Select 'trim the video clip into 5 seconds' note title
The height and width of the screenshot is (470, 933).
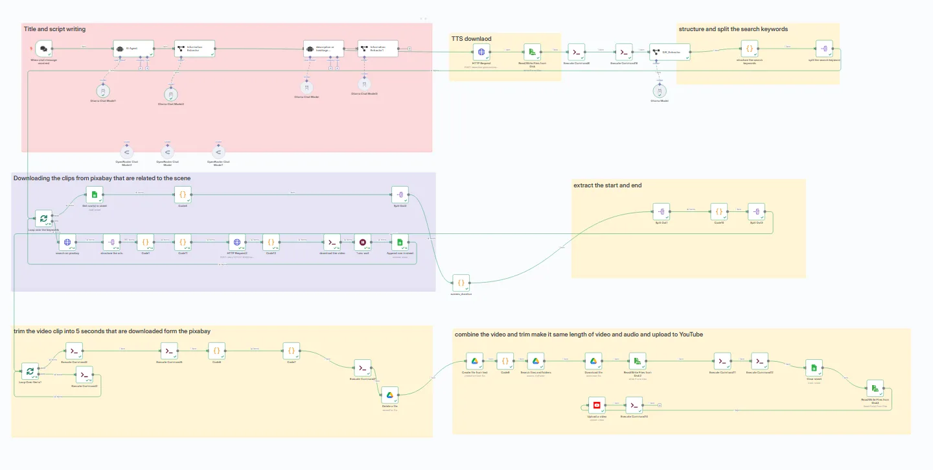[x=111, y=331]
